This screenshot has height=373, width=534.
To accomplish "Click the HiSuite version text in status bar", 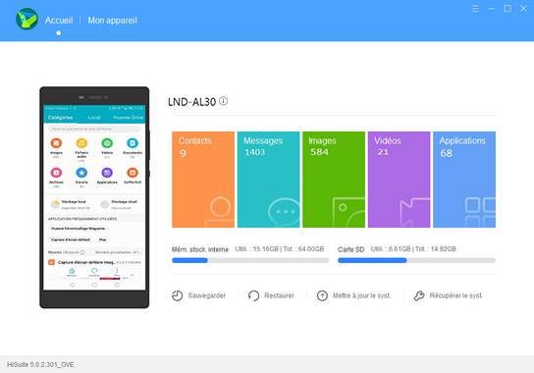I will click(x=40, y=364).
